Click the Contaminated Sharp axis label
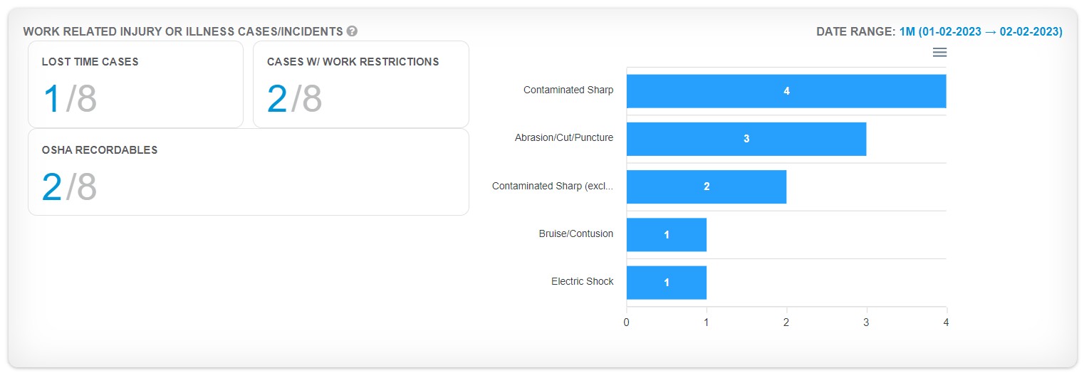 click(x=568, y=90)
